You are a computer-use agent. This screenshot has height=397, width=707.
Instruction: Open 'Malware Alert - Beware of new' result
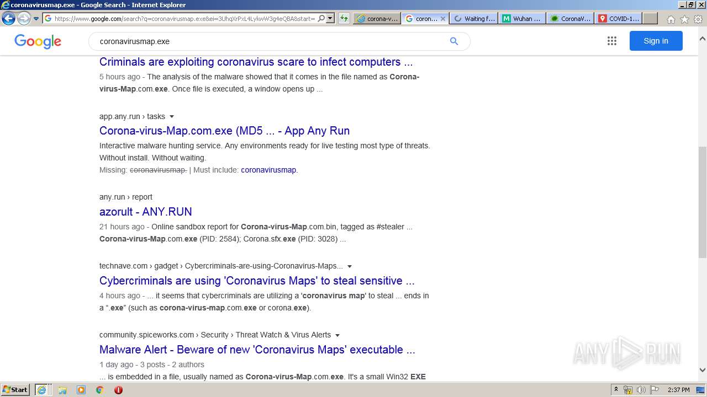[x=257, y=350]
